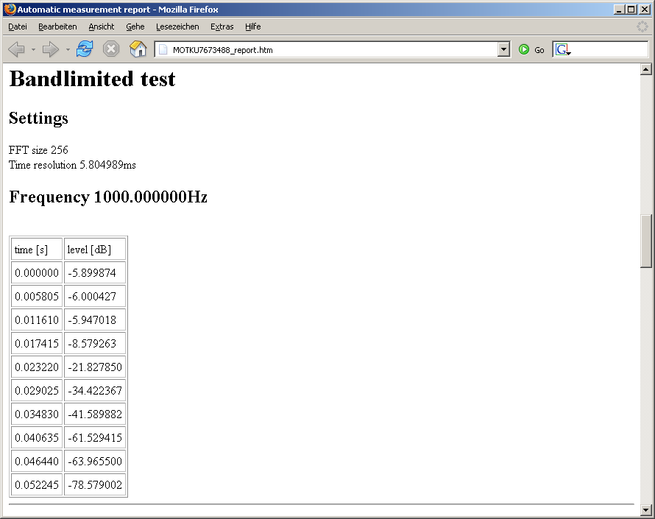Open the Lesezeichen menu
This screenshot has width=655, height=519.
tap(177, 27)
